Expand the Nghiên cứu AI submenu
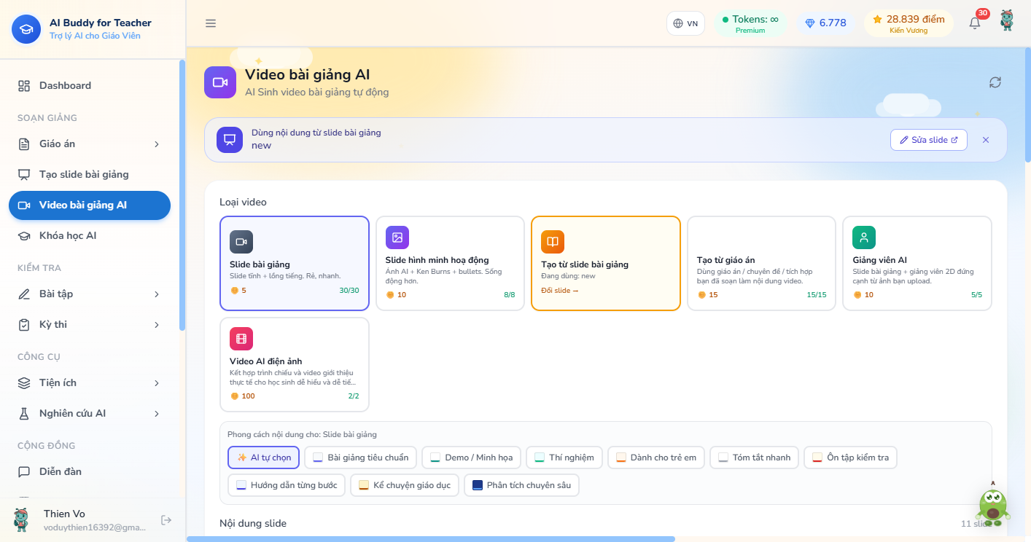The height and width of the screenshot is (542, 1031). pos(89,414)
